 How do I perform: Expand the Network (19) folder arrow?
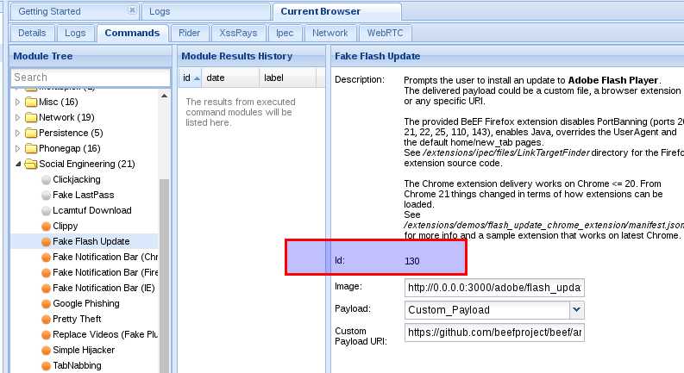pyautogui.click(x=17, y=118)
